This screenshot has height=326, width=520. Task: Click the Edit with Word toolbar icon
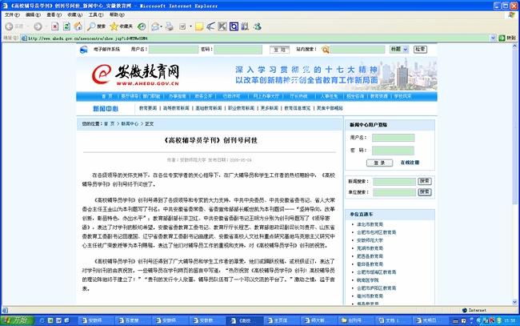pos(182,26)
